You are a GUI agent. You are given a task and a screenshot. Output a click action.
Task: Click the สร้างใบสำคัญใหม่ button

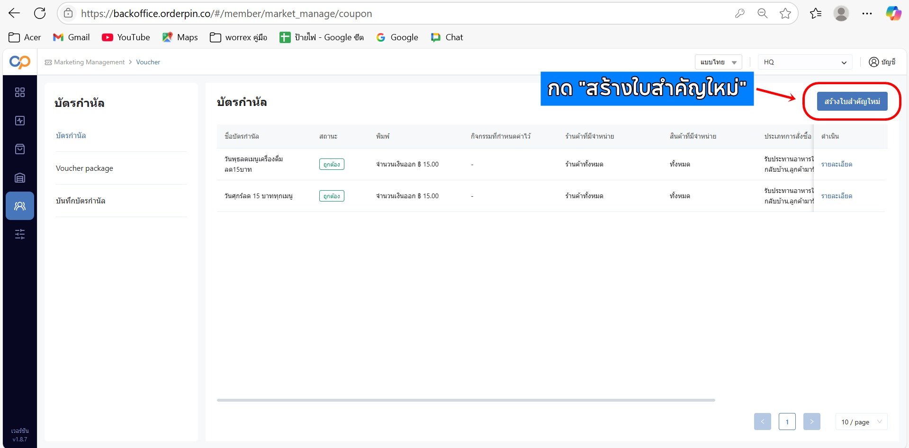tap(852, 101)
